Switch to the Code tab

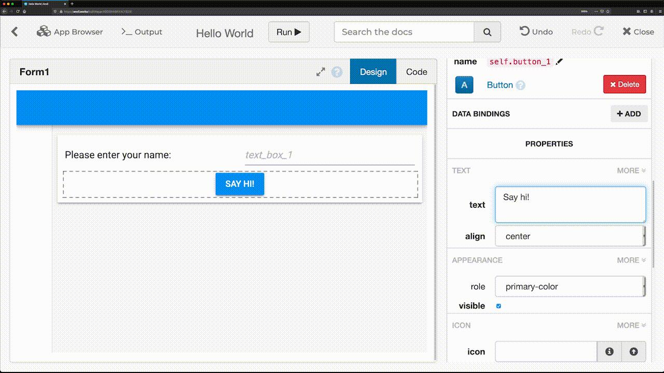[x=417, y=72]
